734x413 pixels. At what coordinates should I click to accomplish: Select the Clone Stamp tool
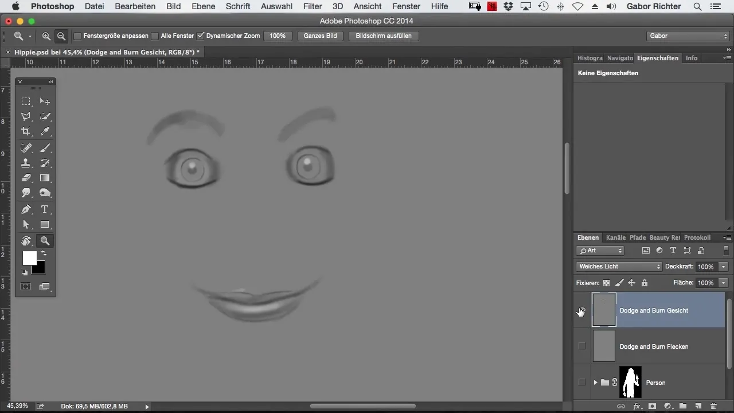26,163
